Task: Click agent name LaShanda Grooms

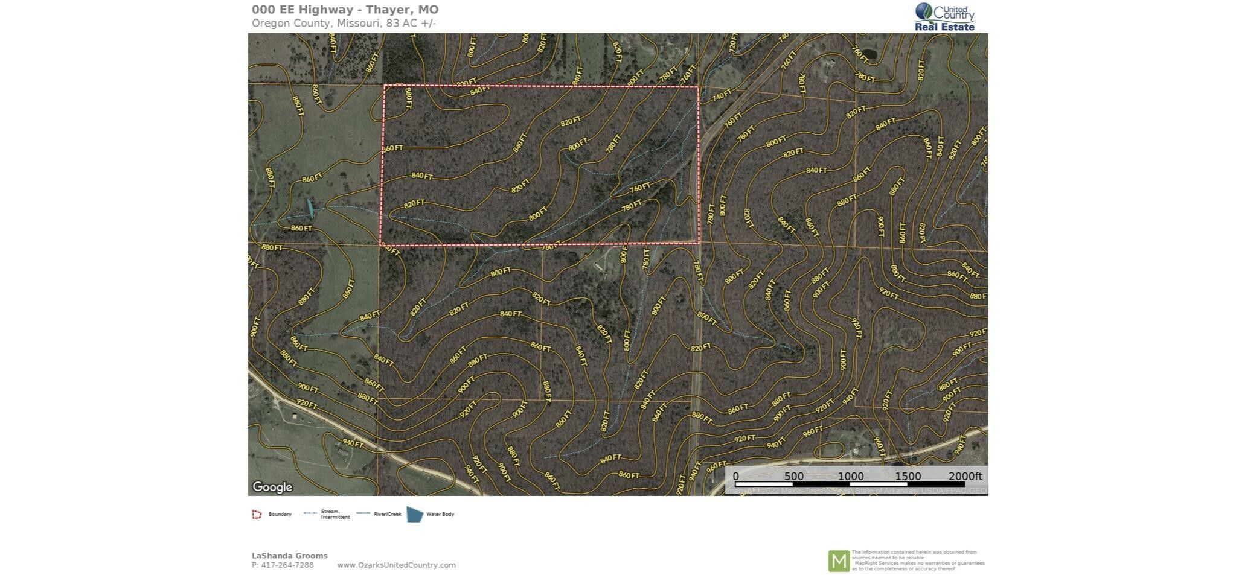Action: point(290,554)
